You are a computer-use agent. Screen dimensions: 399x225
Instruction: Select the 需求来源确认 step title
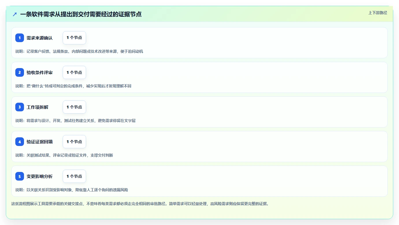point(40,38)
